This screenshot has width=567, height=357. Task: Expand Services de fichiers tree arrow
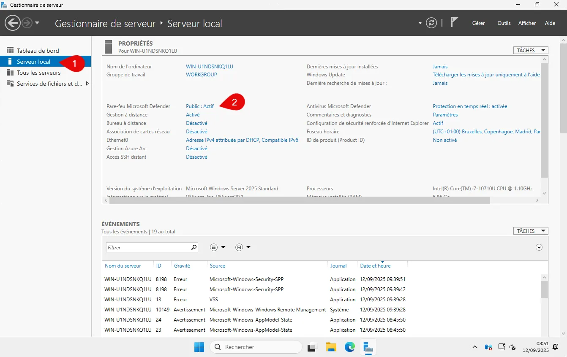click(87, 84)
